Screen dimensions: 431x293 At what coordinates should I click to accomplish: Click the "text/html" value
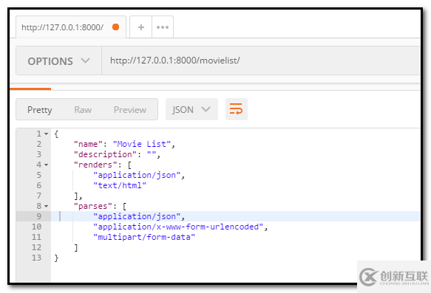pos(120,185)
